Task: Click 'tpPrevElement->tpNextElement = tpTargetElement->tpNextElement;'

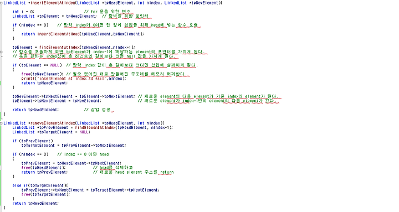Action: (90, 190)
